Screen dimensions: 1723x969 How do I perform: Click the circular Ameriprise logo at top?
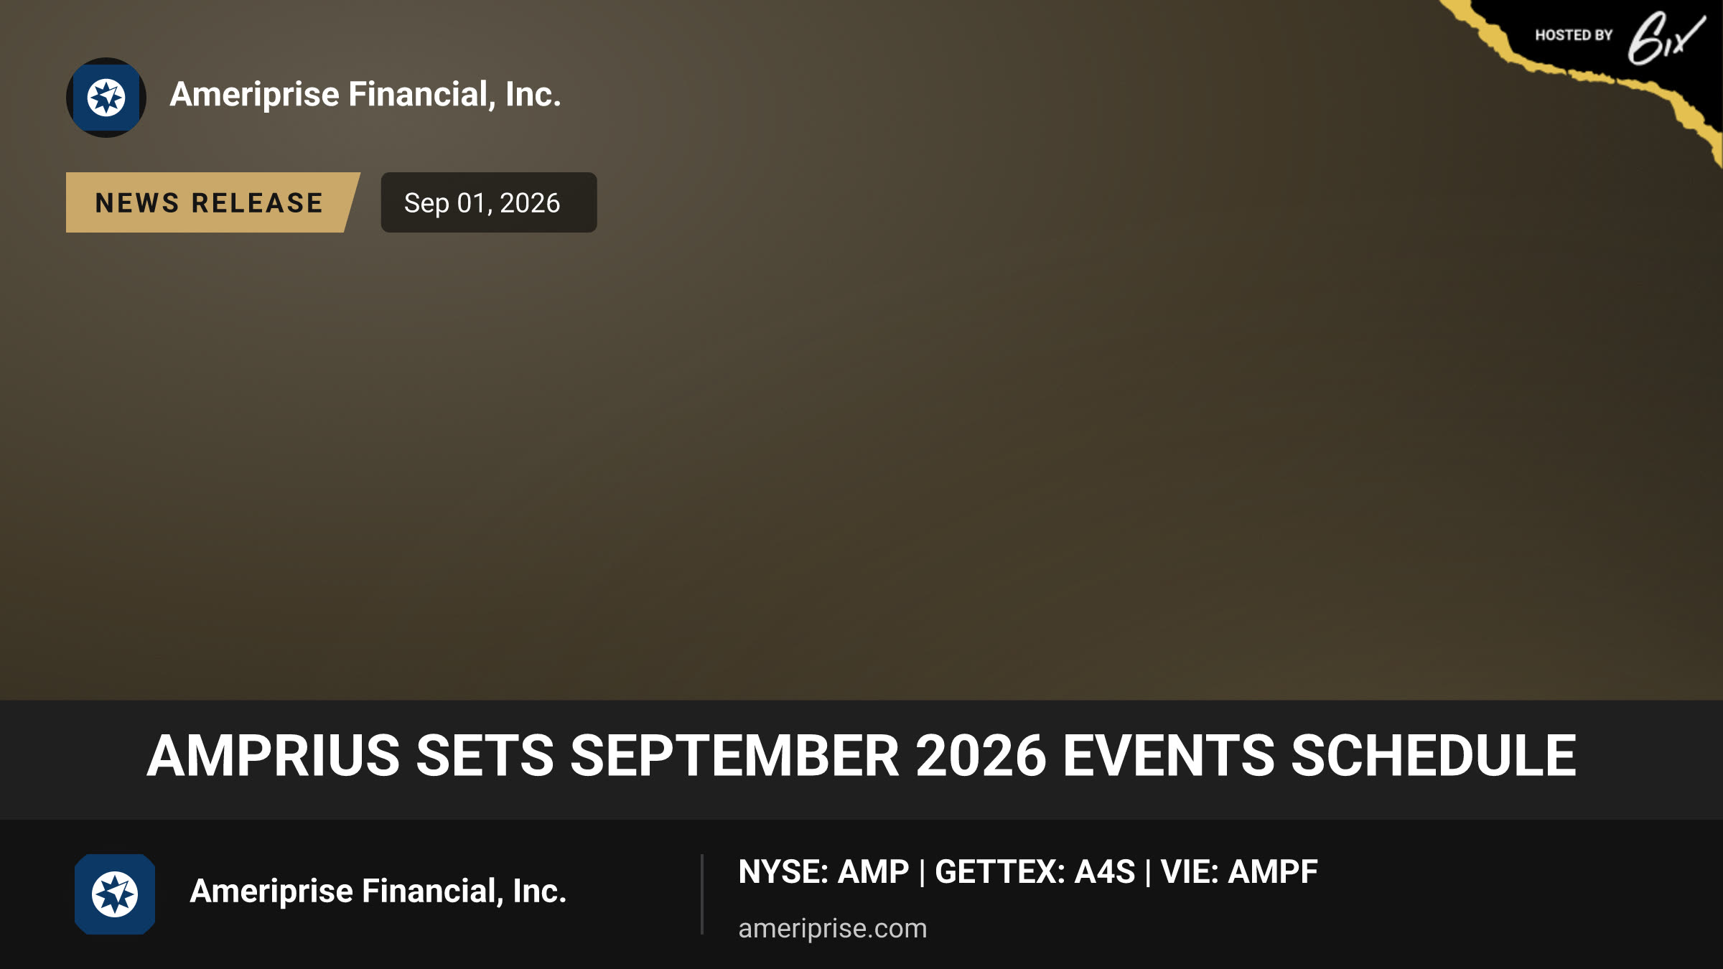(106, 98)
